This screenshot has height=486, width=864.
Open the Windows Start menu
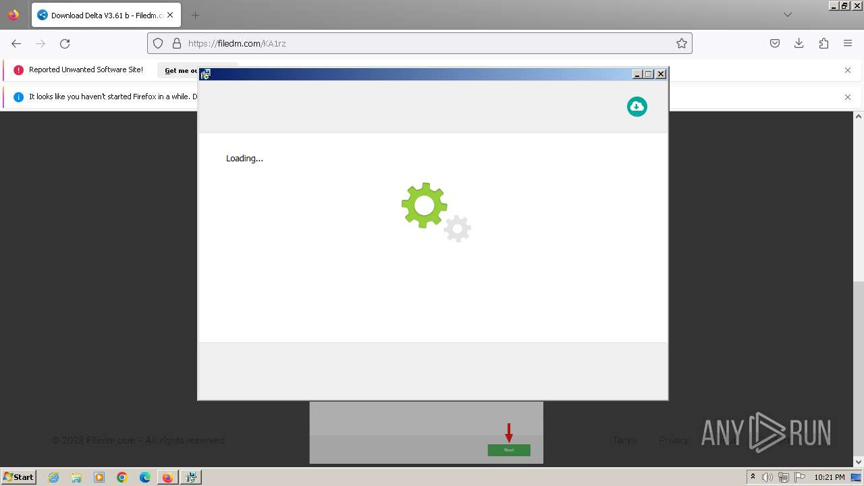coord(19,477)
